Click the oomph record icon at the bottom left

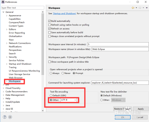tap(10, 117)
